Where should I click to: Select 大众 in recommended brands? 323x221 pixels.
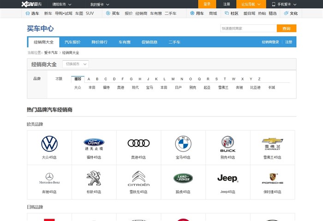pos(78,87)
